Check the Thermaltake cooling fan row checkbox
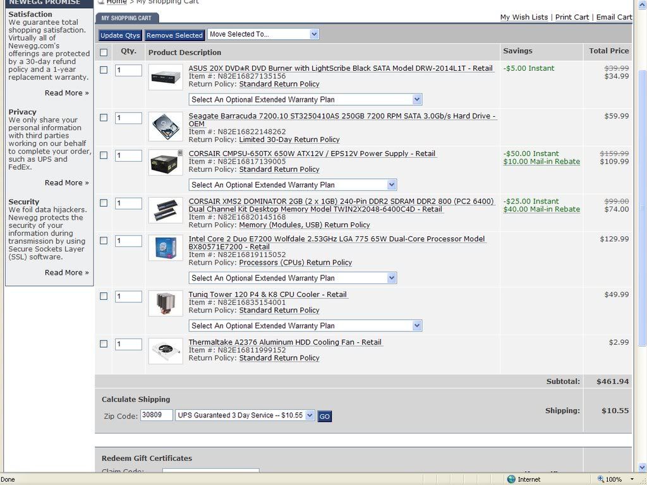647x485 pixels. pyautogui.click(x=104, y=344)
